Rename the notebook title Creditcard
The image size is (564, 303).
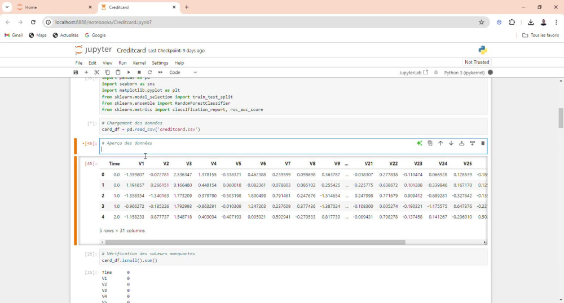[131, 50]
